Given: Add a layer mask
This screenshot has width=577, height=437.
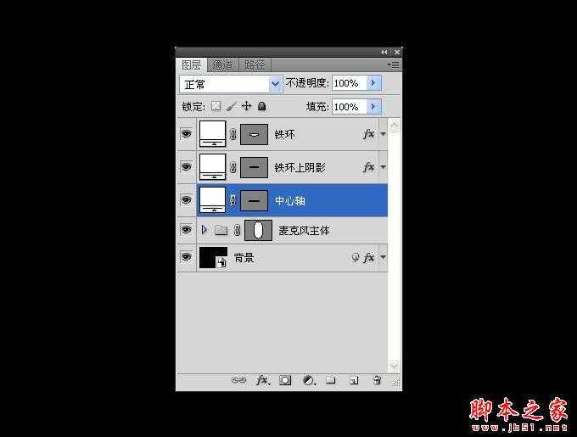Looking at the screenshot, I should (x=285, y=380).
